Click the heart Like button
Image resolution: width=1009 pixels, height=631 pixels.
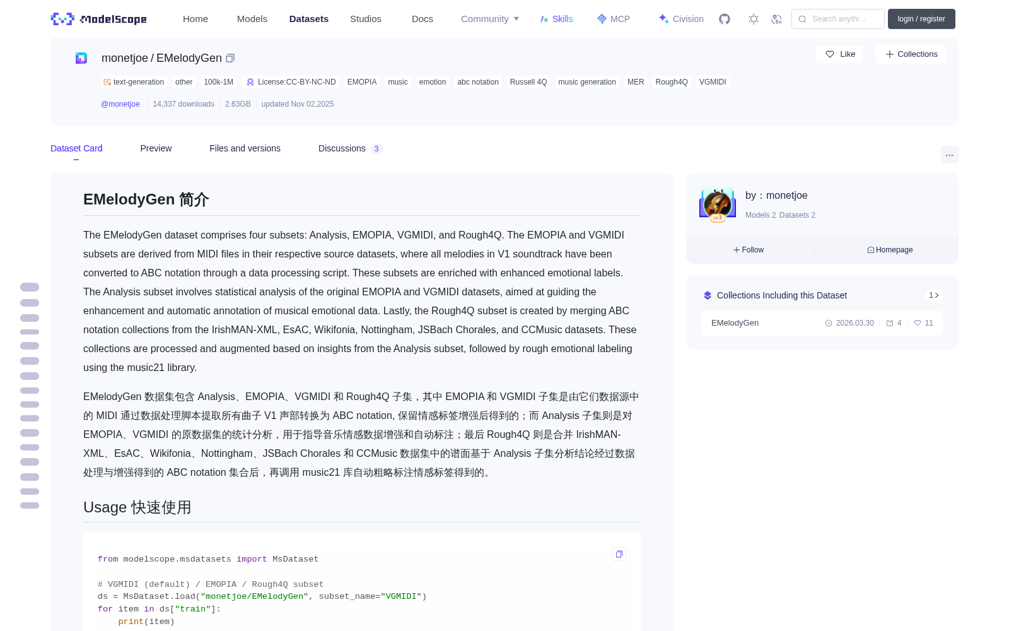click(839, 54)
